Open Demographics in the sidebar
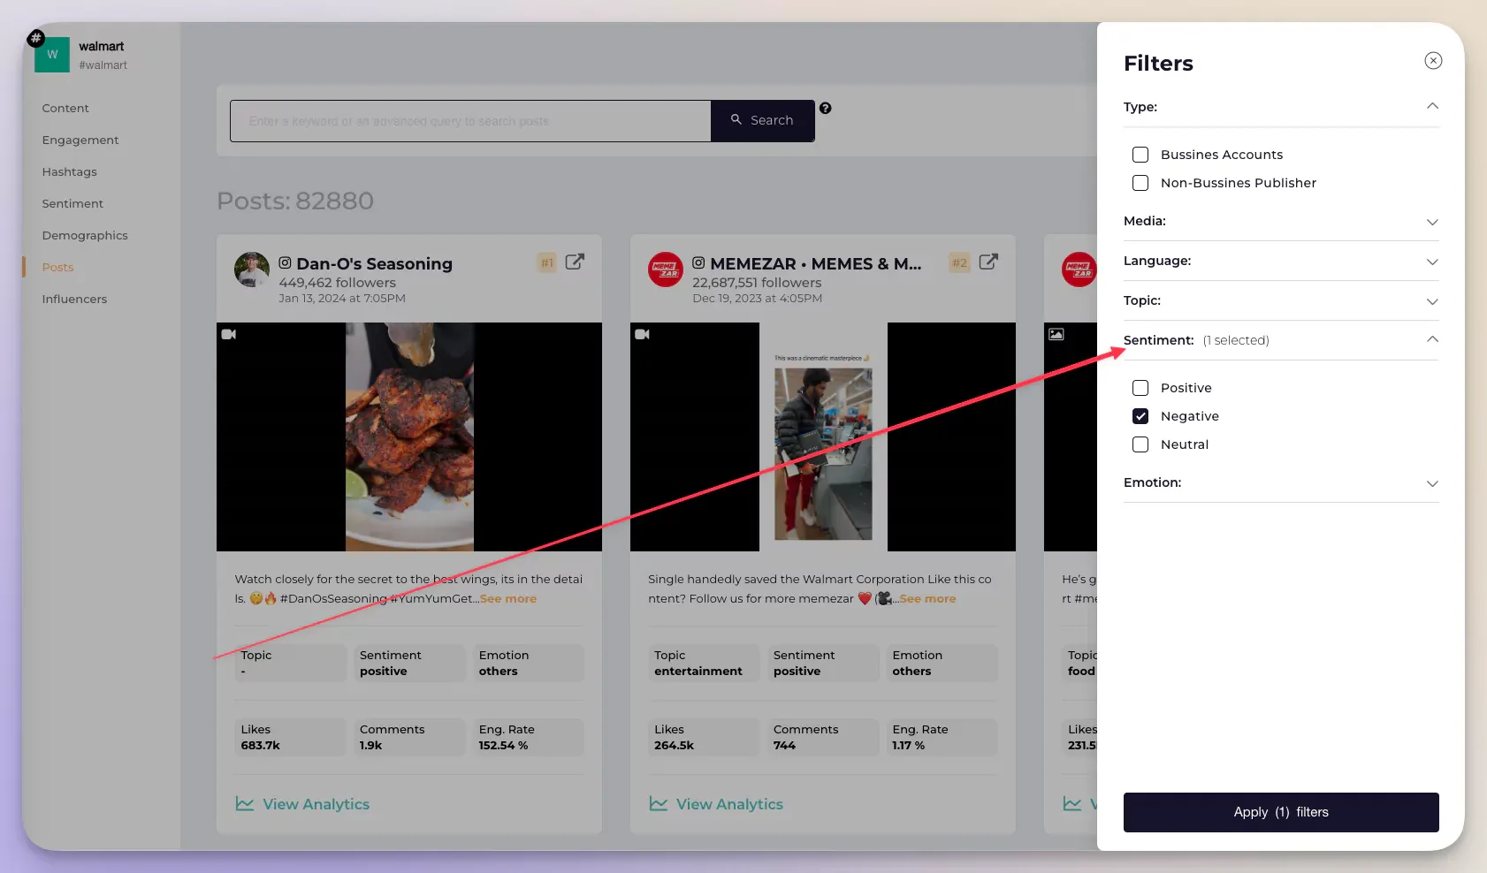 [85, 235]
